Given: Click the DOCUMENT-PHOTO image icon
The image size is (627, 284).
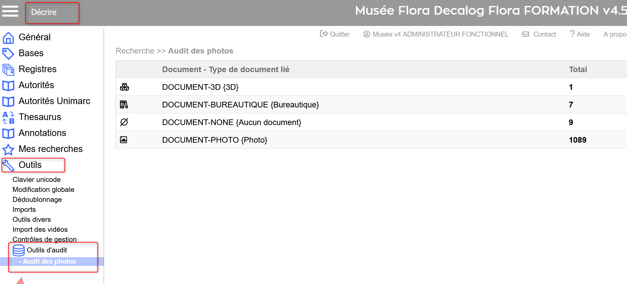Looking at the screenshot, I should [124, 140].
